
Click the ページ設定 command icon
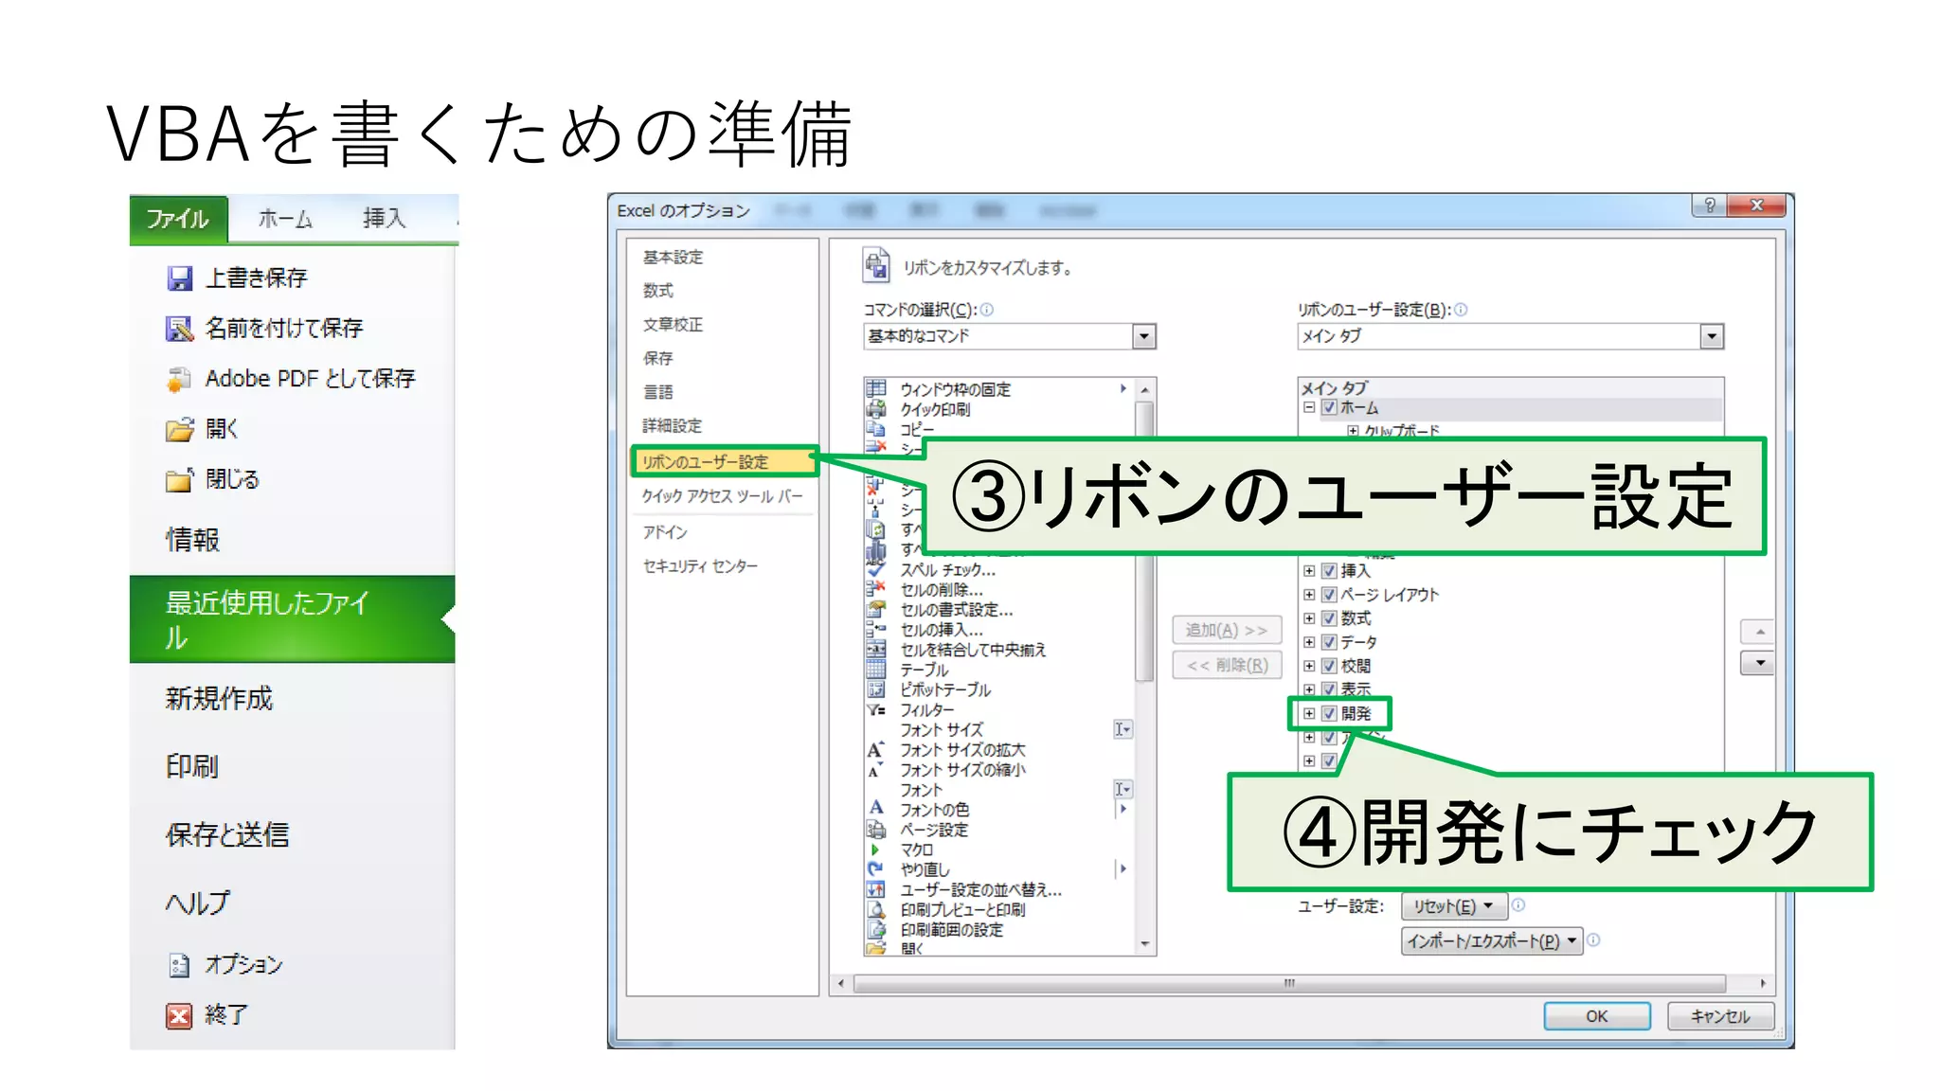coord(876,829)
